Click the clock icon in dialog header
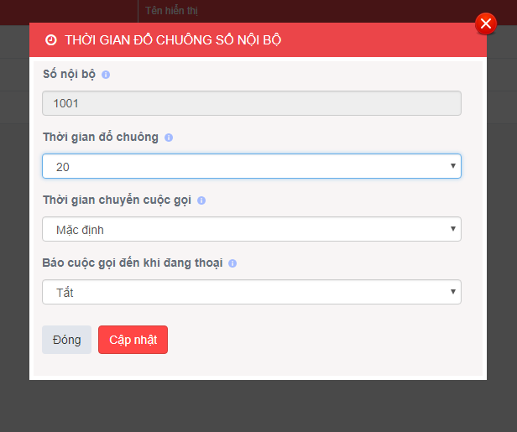The image size is (517, 432). (51, 40)
